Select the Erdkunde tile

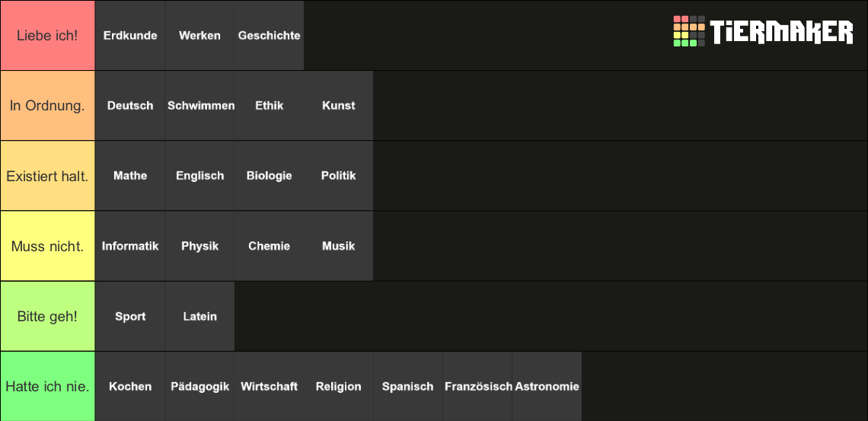pos(130,36)
